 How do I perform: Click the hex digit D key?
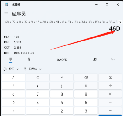click(13, 102)
